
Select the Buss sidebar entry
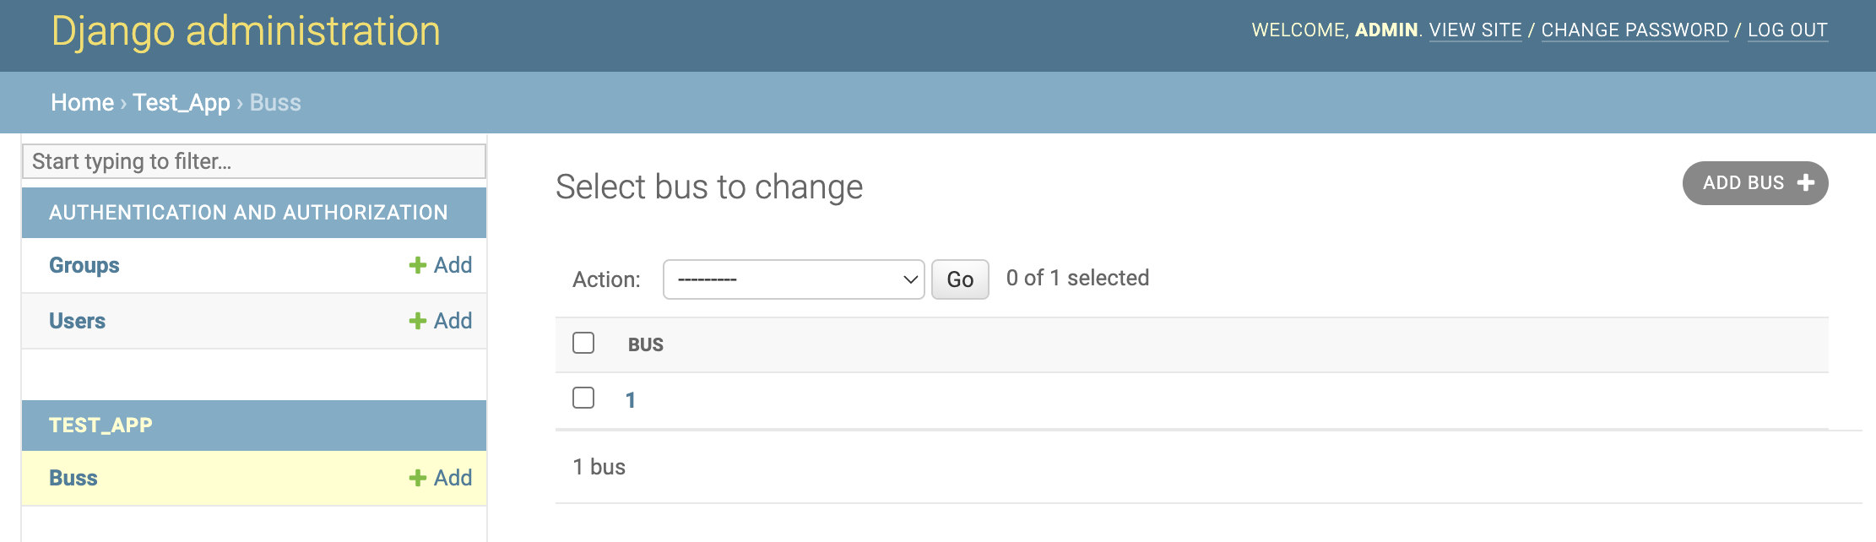coord(73,478)
